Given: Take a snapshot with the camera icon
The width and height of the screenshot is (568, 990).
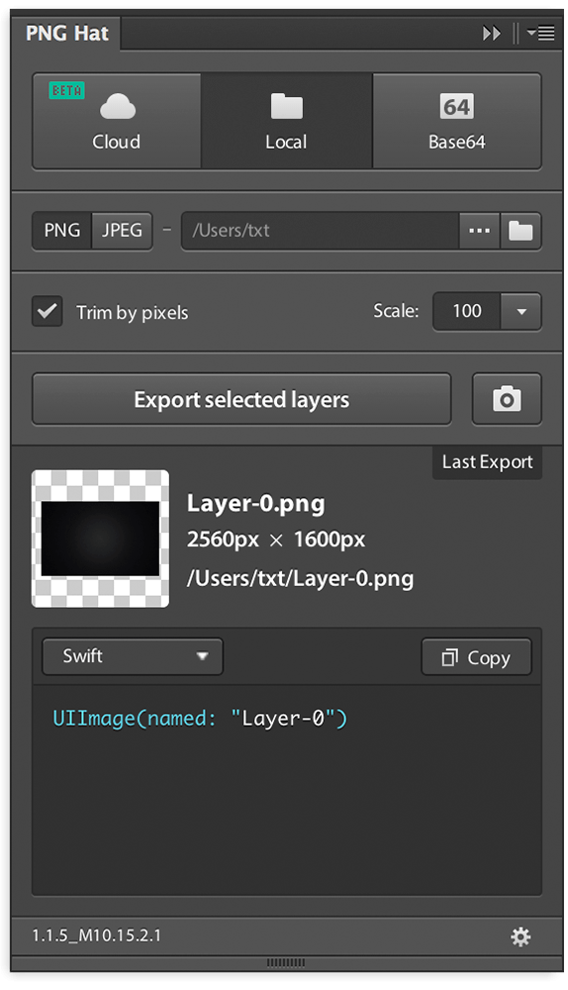Looking at the screenshot, I should [x=507, y=399].
